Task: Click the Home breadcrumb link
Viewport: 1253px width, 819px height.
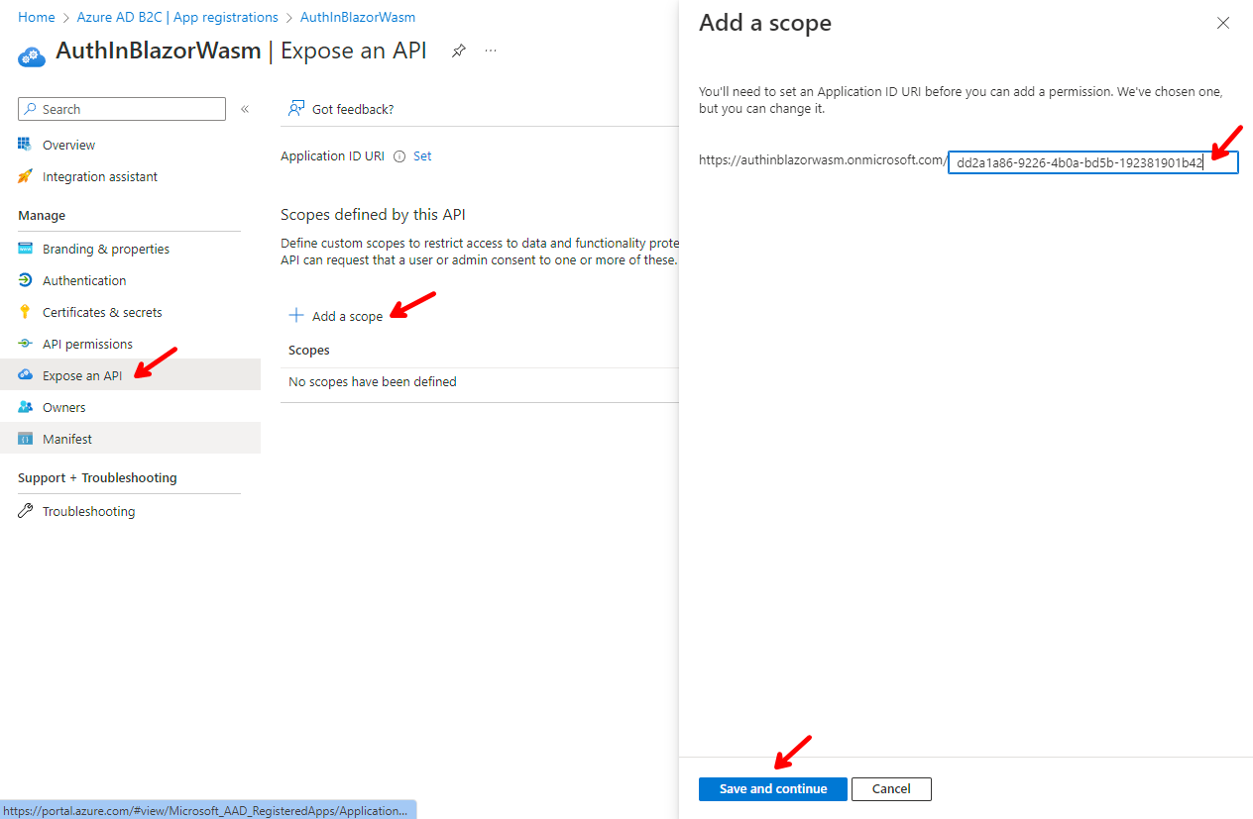Action: point(37,17)
